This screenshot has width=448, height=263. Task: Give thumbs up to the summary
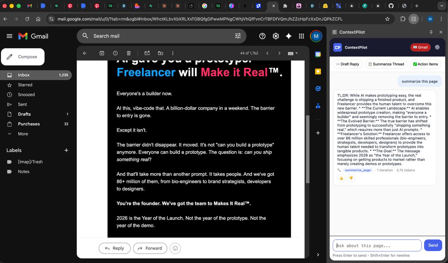coord(341,178)
